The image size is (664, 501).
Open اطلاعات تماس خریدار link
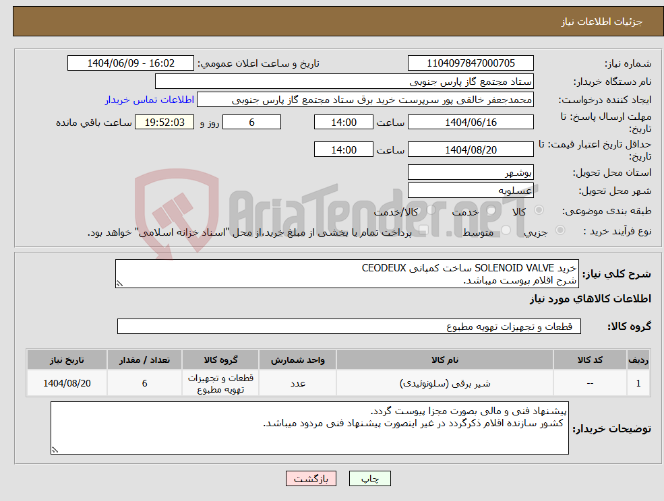click(x=150, y=100)
